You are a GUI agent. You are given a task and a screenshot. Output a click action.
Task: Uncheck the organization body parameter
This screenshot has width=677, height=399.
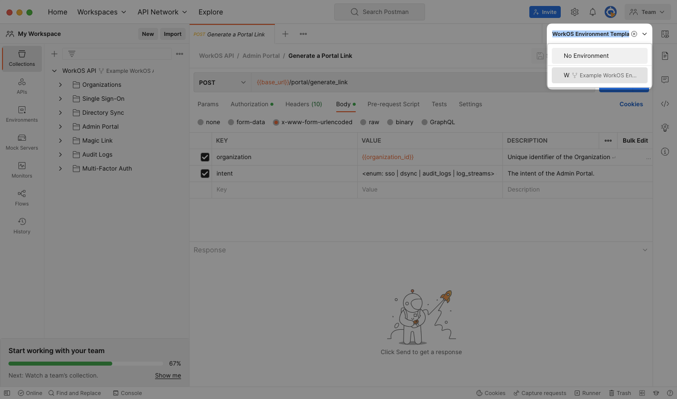(x=205, y=157)
